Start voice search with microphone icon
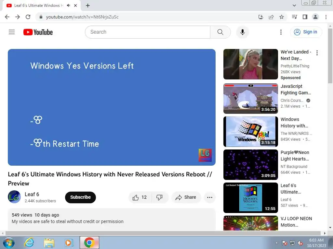 pyautogui.click(x=242, y=32)
